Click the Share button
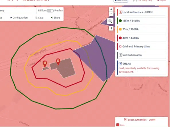This screenshot has width=170, height=127. [x=56, y=18]
